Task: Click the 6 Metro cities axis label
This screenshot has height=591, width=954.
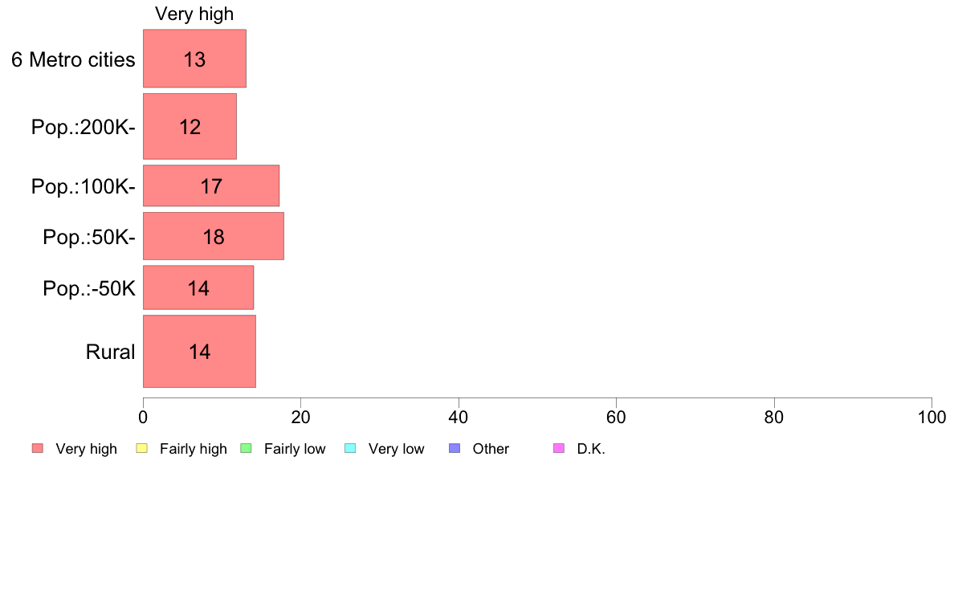Action: (73, 59)
